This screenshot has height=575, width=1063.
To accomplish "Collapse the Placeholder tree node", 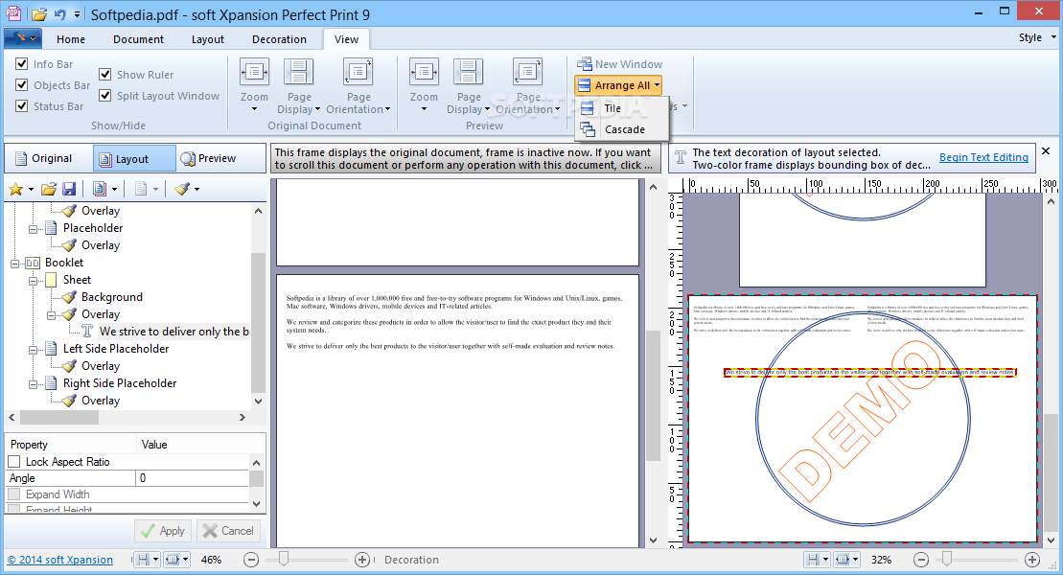I will coord(33,228).
